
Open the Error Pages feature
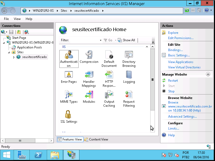[69, 77]
